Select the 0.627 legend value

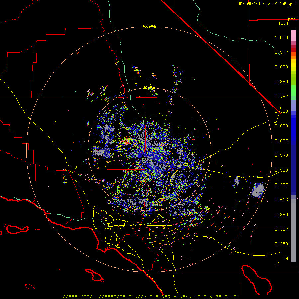point(281,141)
